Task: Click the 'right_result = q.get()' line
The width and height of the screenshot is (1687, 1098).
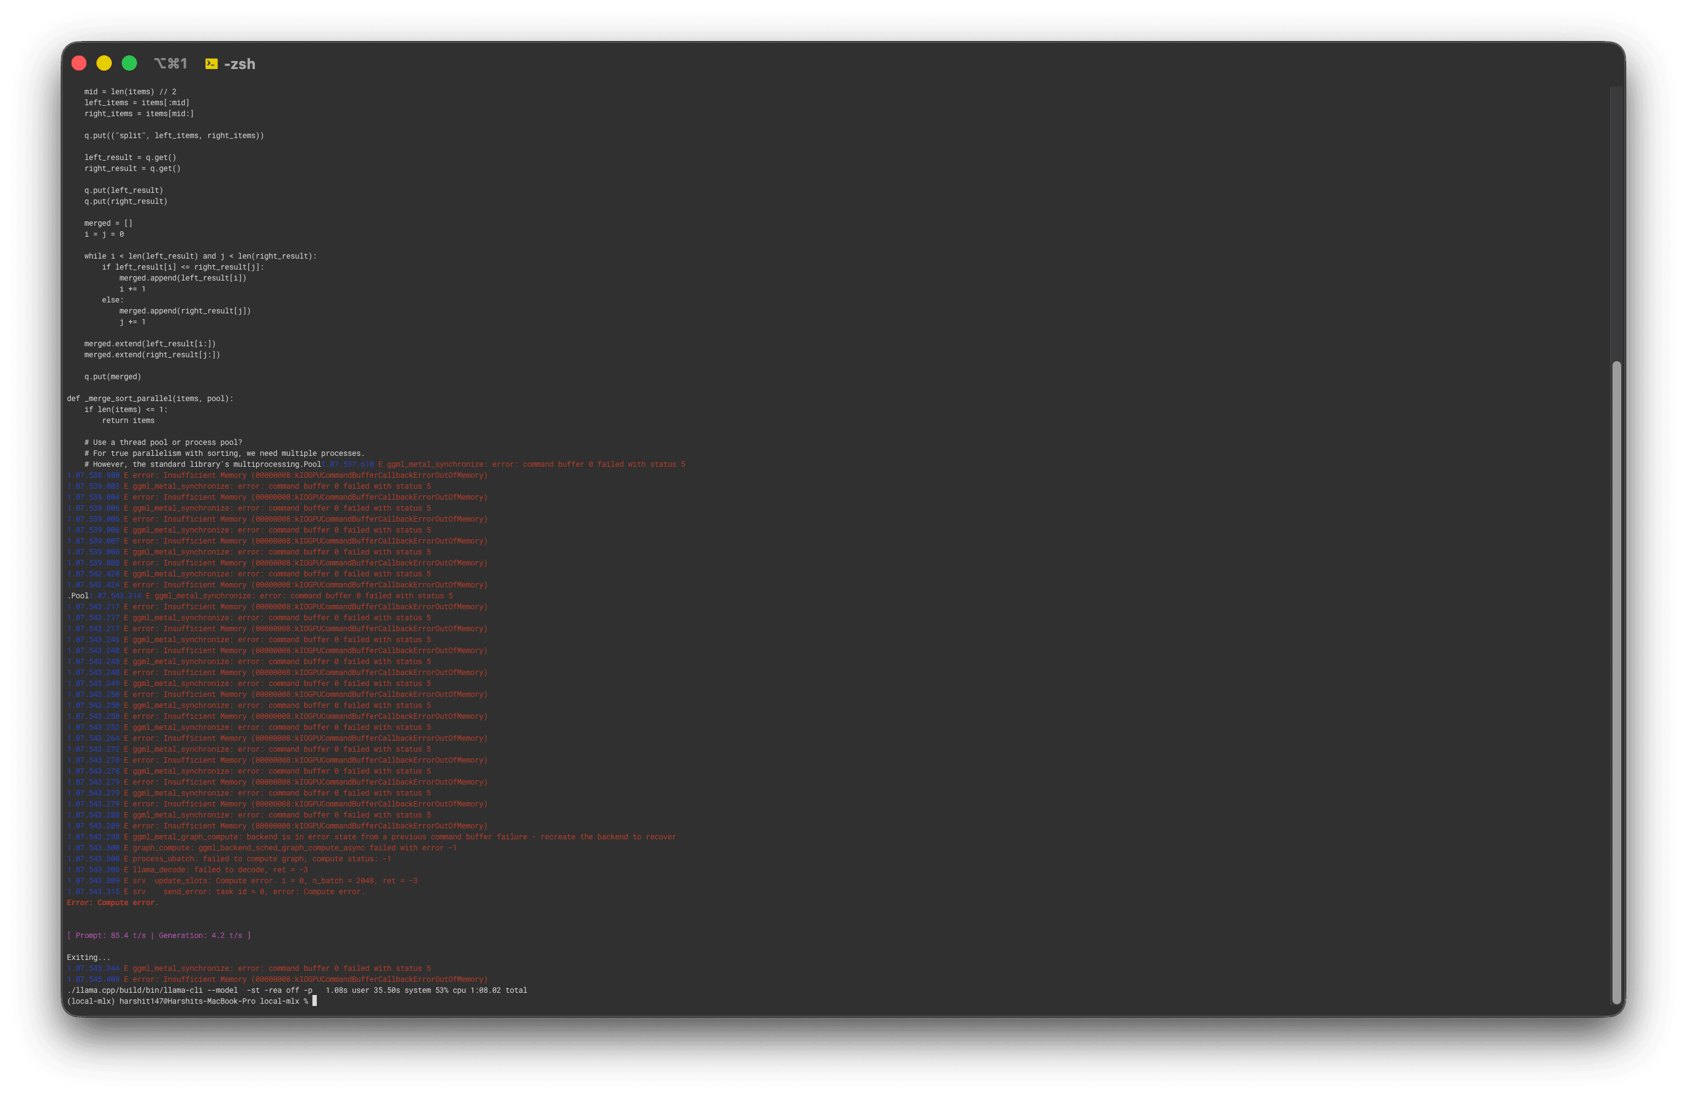Action: click(x=133, y=169)
